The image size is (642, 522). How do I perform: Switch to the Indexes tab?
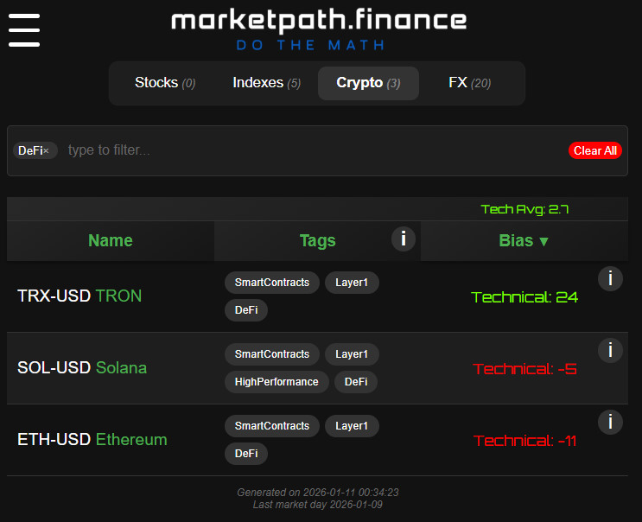click(266, 83)
